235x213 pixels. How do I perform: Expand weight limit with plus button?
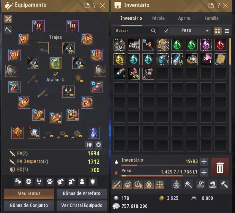pos(204,172)
